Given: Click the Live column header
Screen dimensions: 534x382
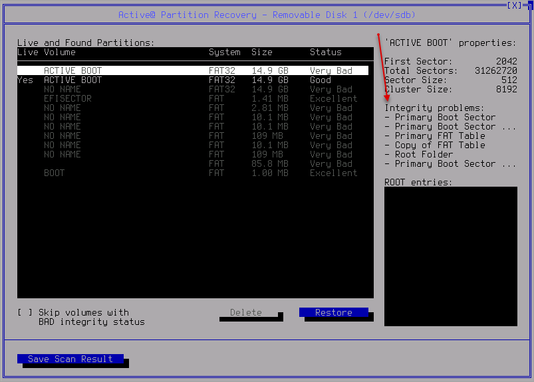Looking at the screenshot, I should click(27, 52).
